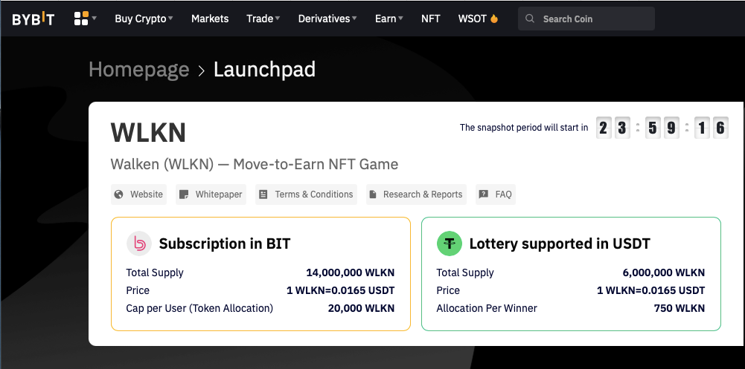
Task: Click the Launchpad breadcrumb
Action: coord(265,70)
